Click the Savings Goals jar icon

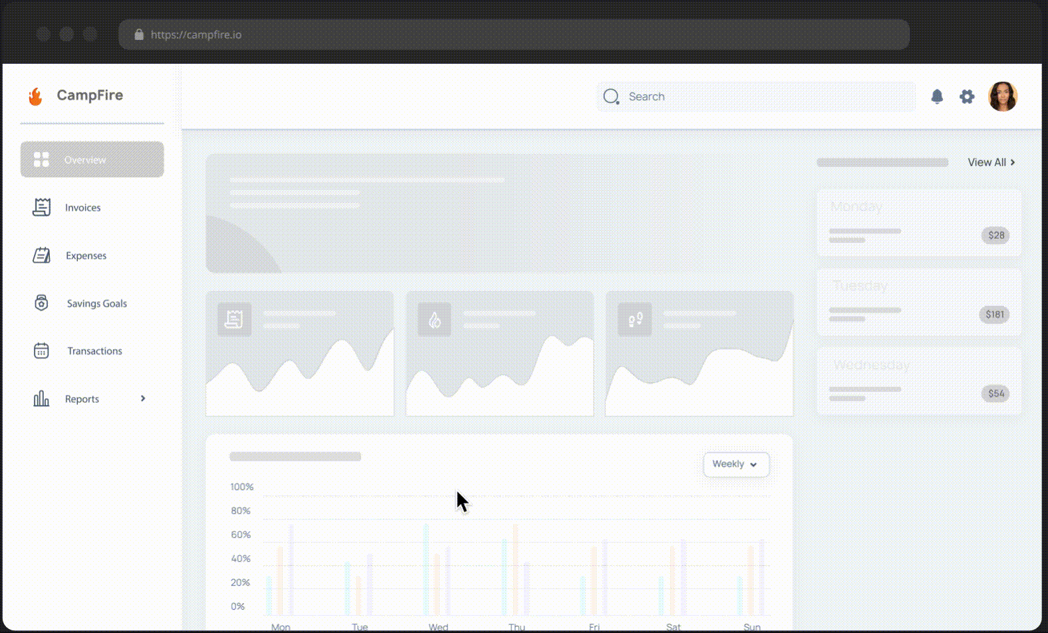[41, 303]
